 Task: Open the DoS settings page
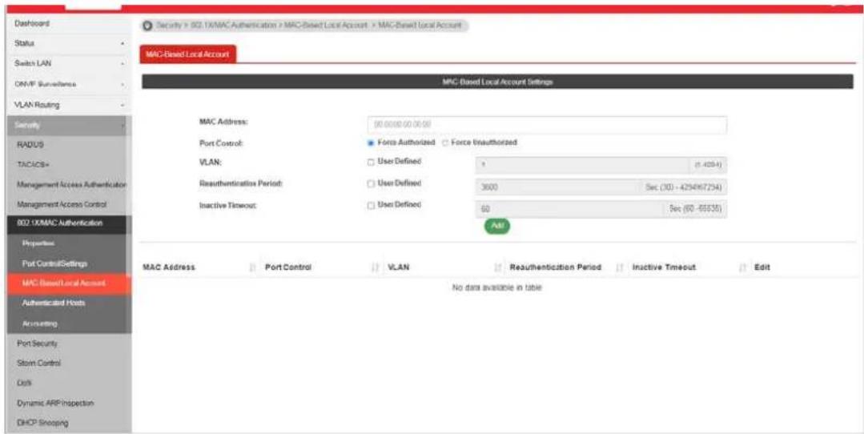[x=69, y=383]
